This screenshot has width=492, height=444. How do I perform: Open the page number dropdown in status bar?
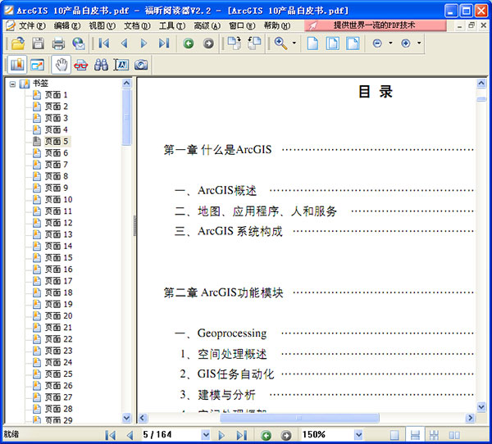tap(206, 435)
